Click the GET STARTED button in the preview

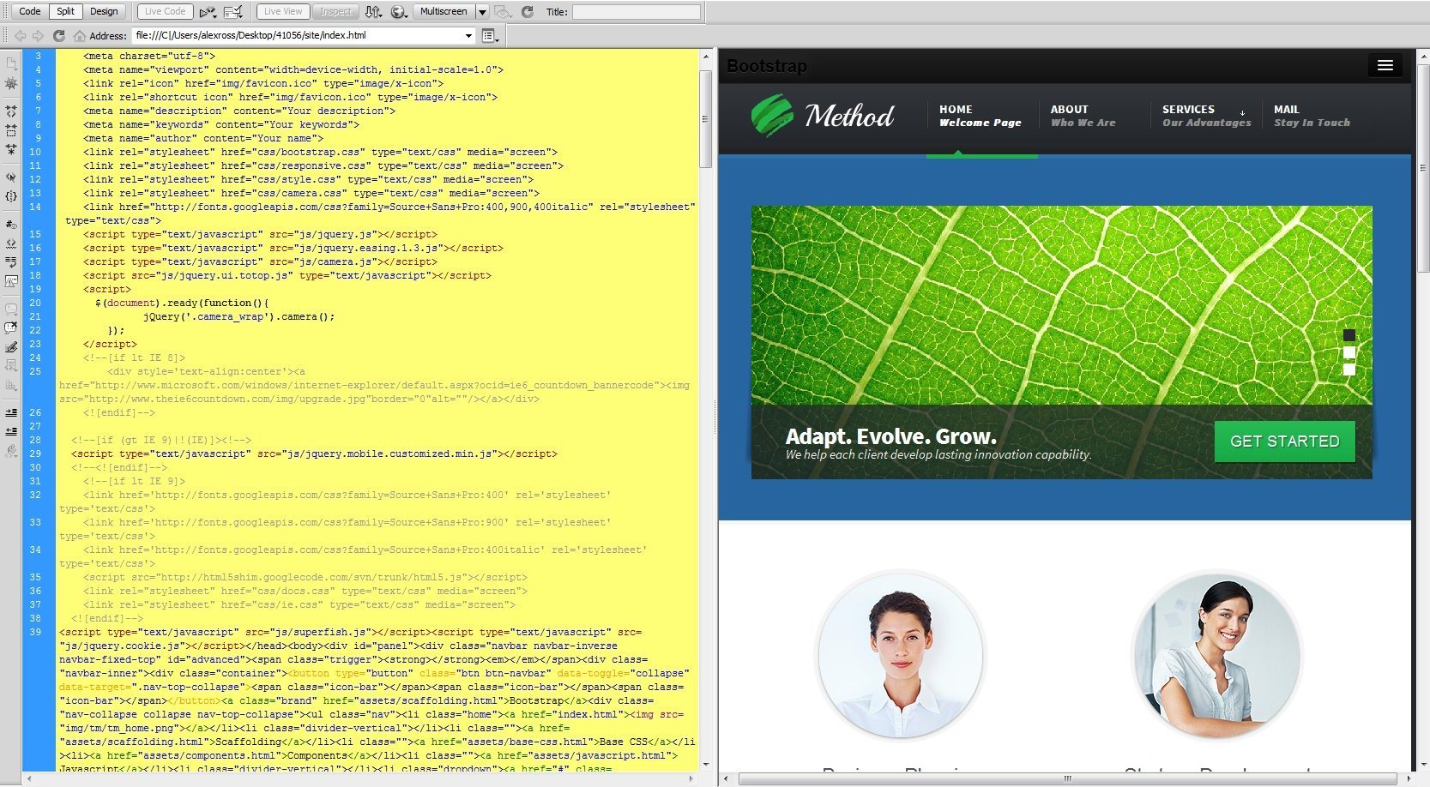click(x=1284, y=442)
